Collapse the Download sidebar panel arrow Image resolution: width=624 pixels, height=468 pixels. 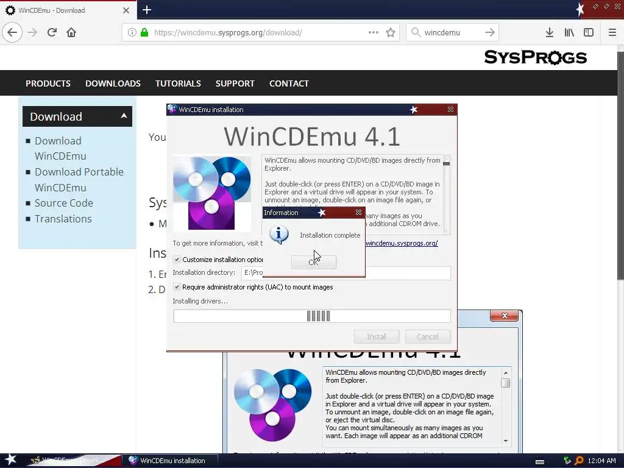click(x=124, y=116)
